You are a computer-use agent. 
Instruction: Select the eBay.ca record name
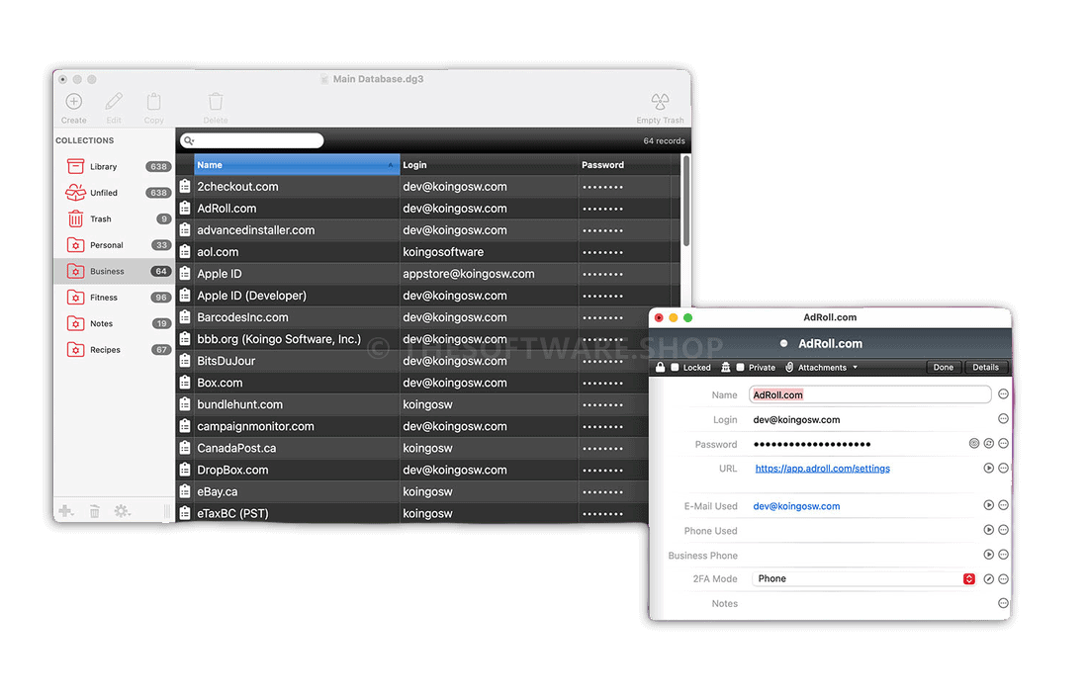[x=218, y=491]
